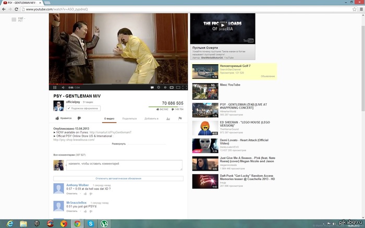This screenshot has width=365, height=228.
Task: Open Just Give Me A Reason cover video
Action: click(x=248, y=160)
